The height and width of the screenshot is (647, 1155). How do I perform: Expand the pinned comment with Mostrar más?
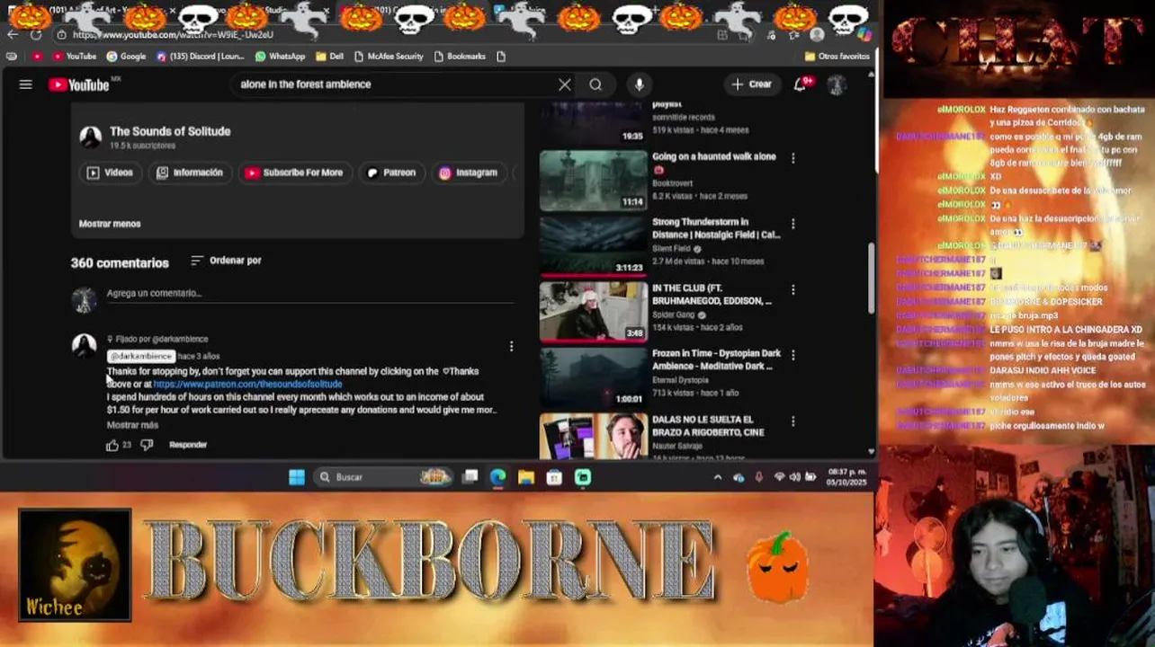(x=132, y=425)
